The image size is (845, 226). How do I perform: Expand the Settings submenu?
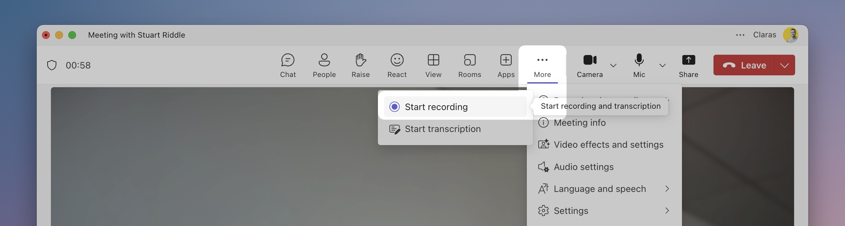(604, 211)
